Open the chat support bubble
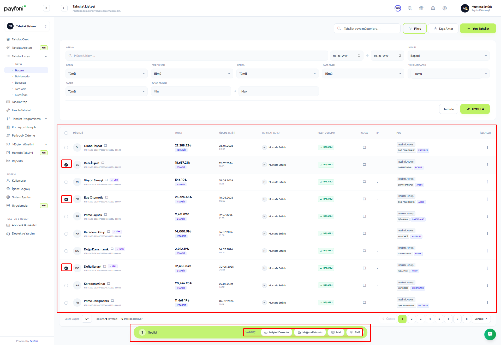This screenshot has height=345, width=501. click(x=490, y=334)
